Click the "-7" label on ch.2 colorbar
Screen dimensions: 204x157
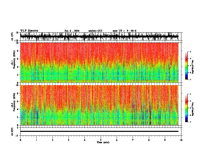tap(190, 122)
